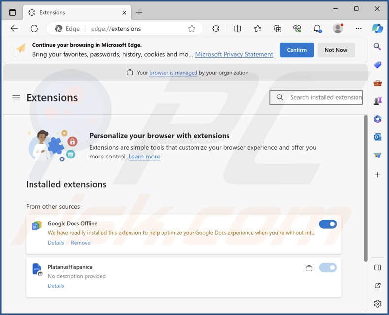Click the 'From other sources' label
Viewport: 389px width, 315px height.
[x=53, y=207]
